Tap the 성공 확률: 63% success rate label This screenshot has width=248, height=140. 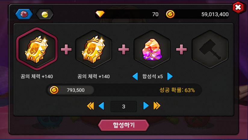tap(177, 90)
